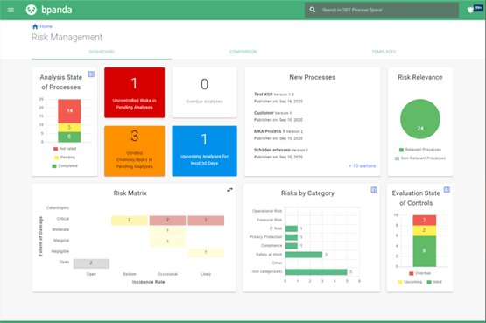Open Evaluation State of Controls table icon
486x323 pixels.
pyautogui.click(x=447, y=190)
